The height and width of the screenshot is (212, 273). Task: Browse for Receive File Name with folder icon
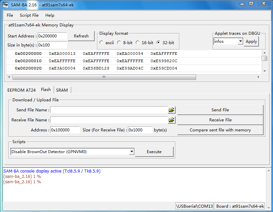[172, 120]
